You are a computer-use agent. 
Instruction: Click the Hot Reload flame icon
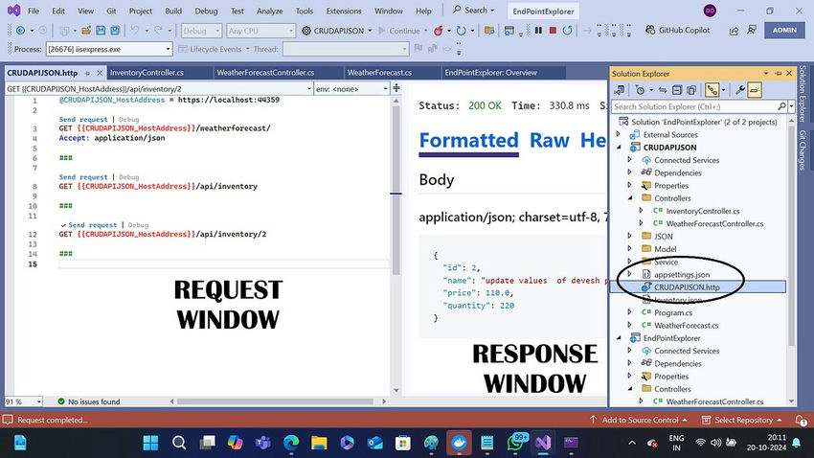click(x=439, y=31)
